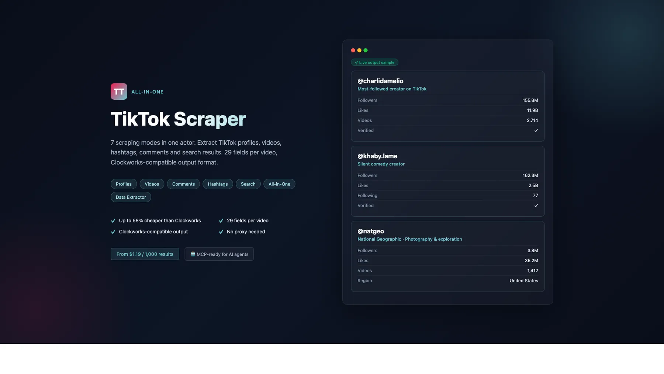Click the Verified checkmark for @charlidamelio
This screenshot has height=374, width=664.
[x=536, y=130]
